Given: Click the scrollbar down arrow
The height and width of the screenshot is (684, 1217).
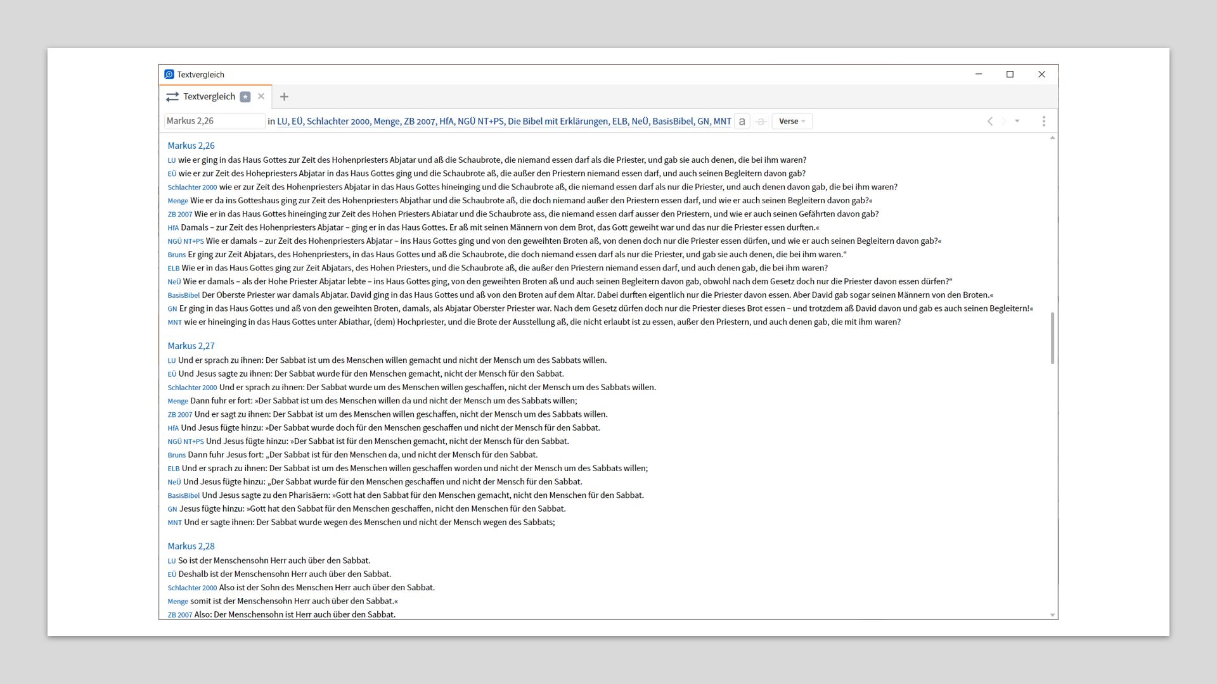Looking at the screenshot, I should click(1052, 615).
